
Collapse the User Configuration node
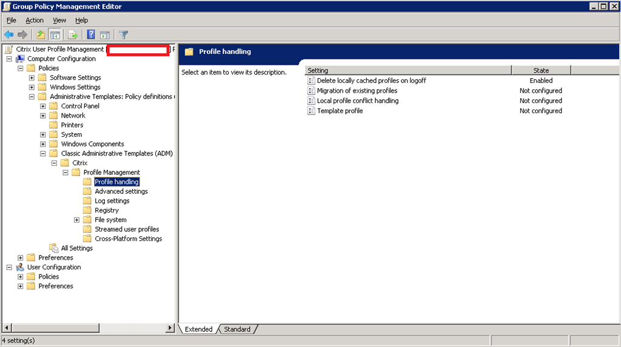[9, 267]
